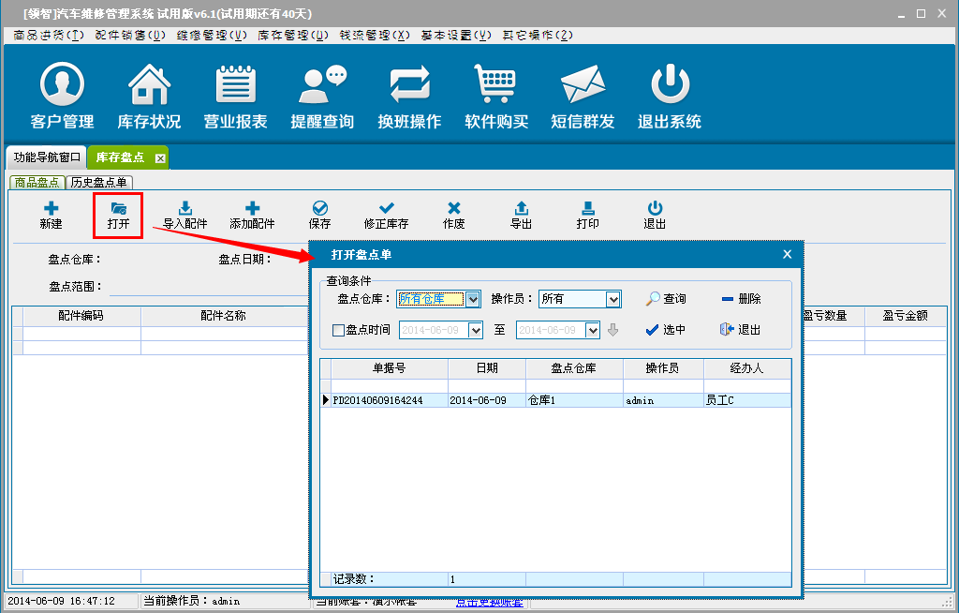Switch to the 历史盘点单 tab
The height and width of the screenshot is (613, 959).
(x=99, y=182)
